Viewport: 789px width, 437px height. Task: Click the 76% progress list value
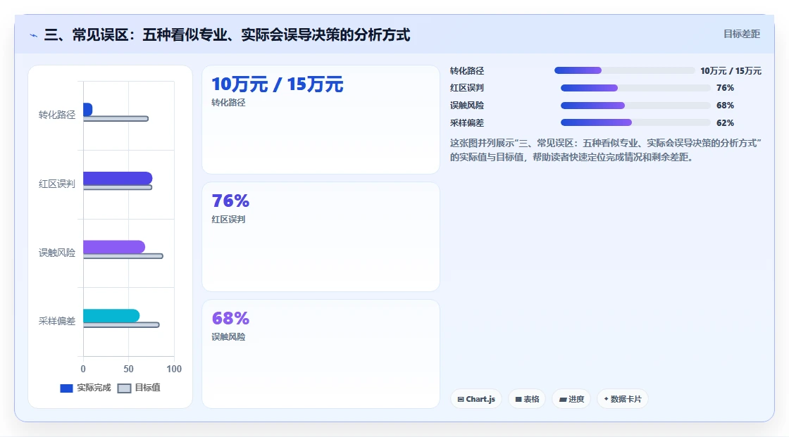[x=725, y=88]
